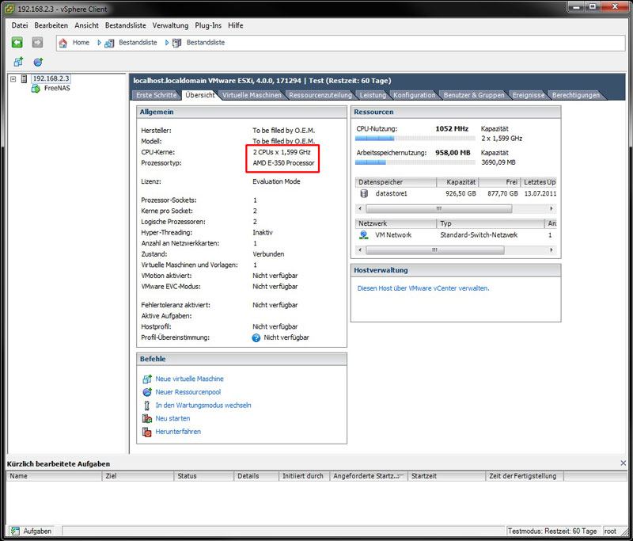Click the Neue virtuelle Maschine link
The image size is (633, 541).
[189, 379]
